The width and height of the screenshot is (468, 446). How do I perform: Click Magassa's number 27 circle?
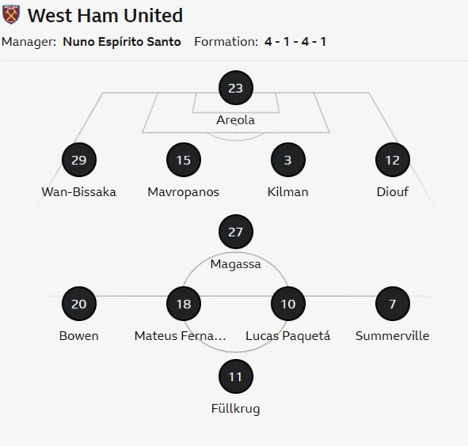click(x=235, y=233)
